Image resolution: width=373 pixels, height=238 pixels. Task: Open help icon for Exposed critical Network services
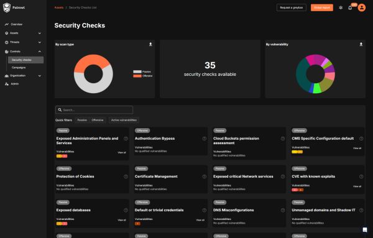point(283,176)
